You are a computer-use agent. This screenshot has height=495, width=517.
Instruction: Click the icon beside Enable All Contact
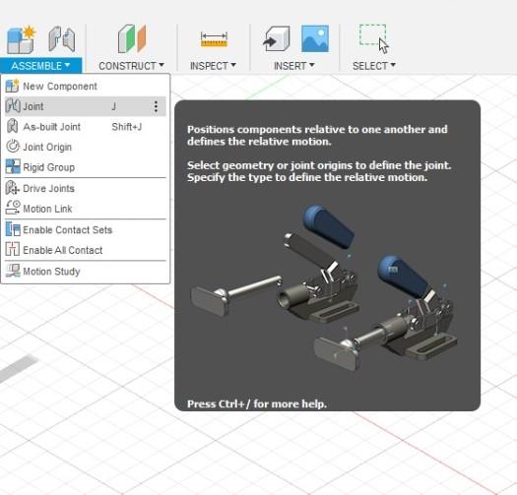13,250
